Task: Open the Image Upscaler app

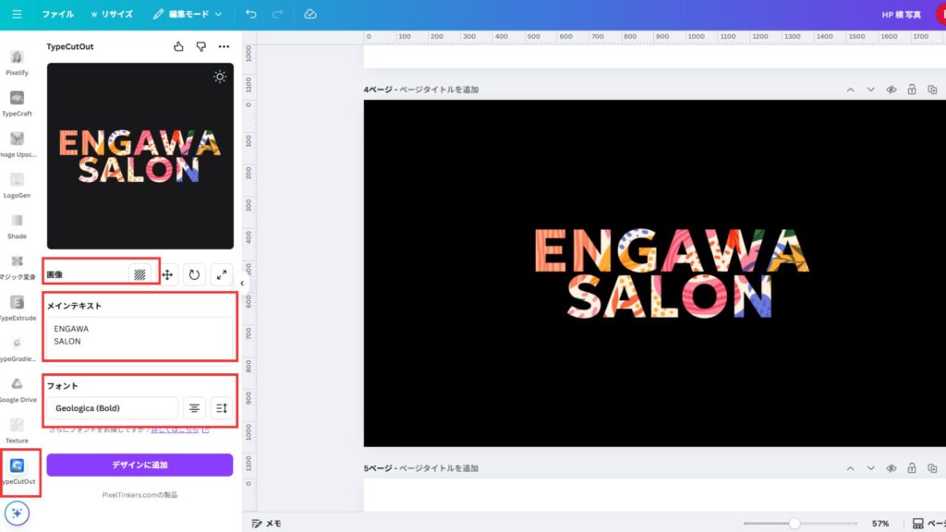Action: tap(17, 145)
